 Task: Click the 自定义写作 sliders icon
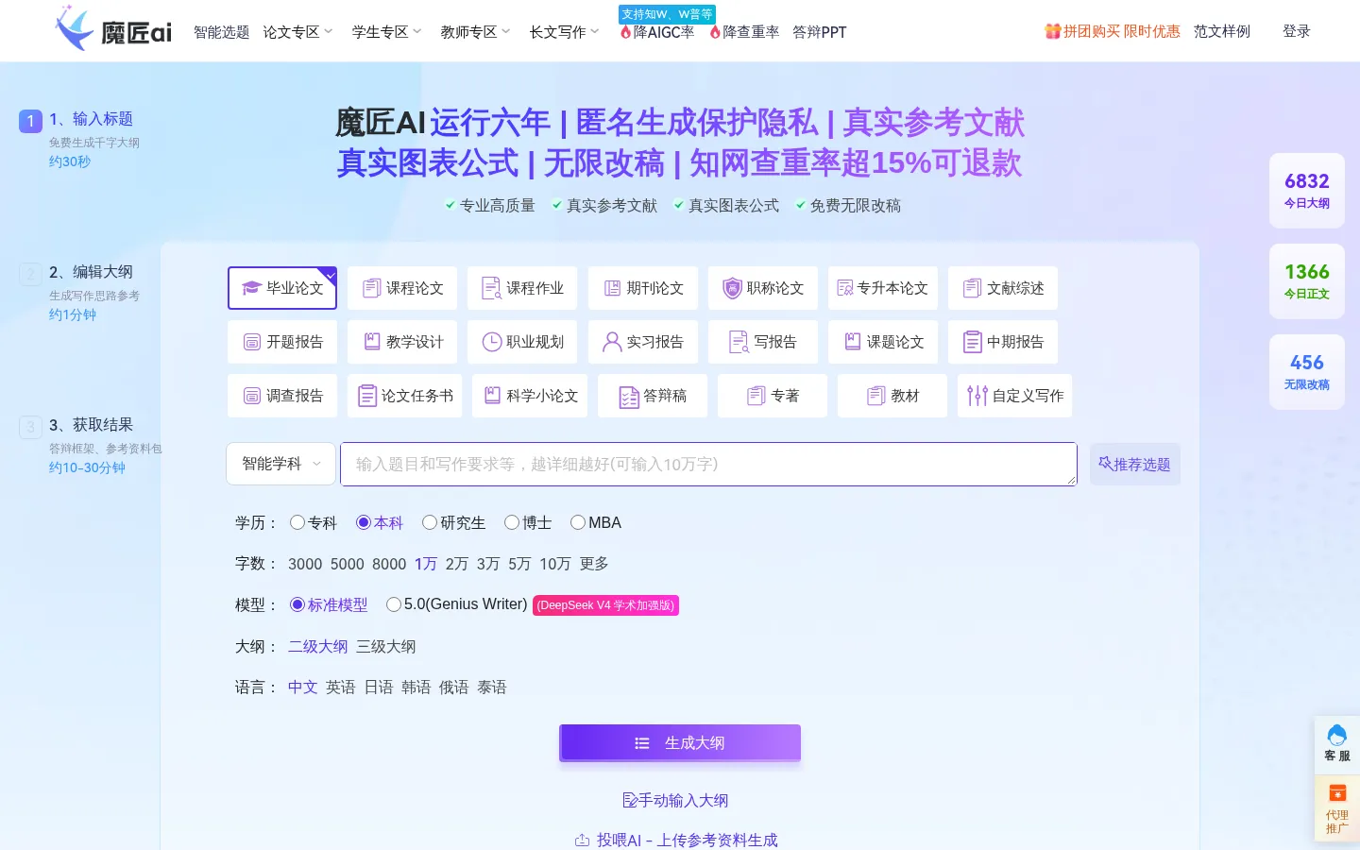tap(977, 396)
